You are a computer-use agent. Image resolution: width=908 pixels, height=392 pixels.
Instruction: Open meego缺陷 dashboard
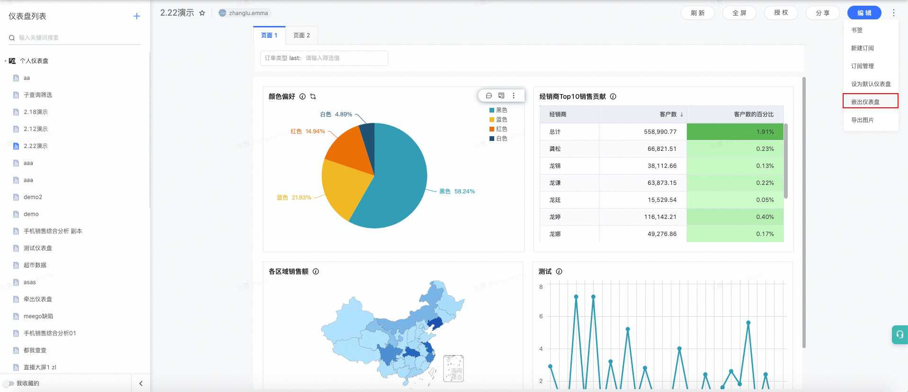(x=38, y=316)
